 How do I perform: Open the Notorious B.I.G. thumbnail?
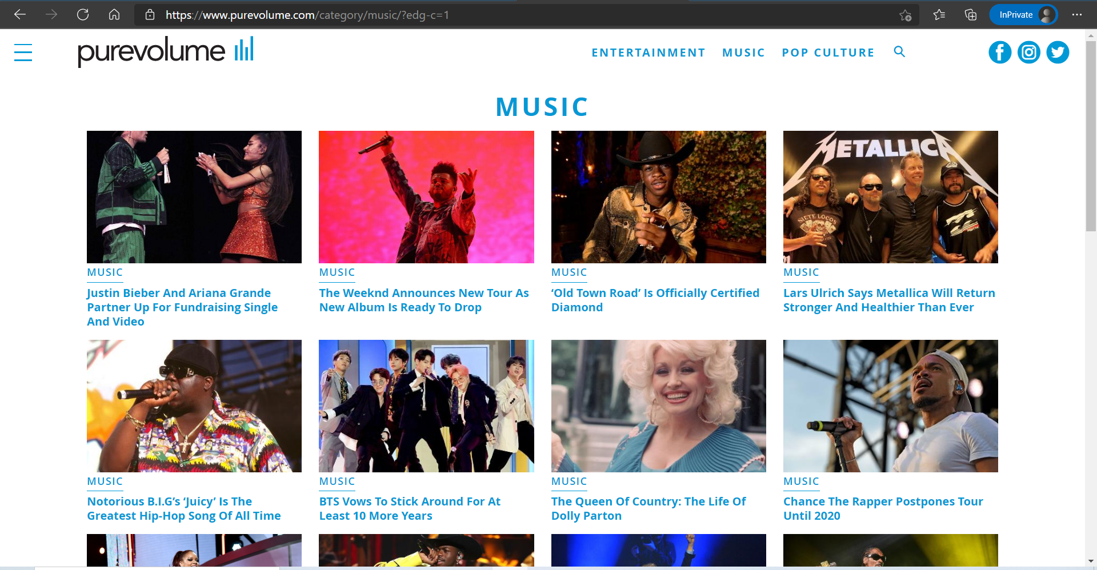[194, 406]
